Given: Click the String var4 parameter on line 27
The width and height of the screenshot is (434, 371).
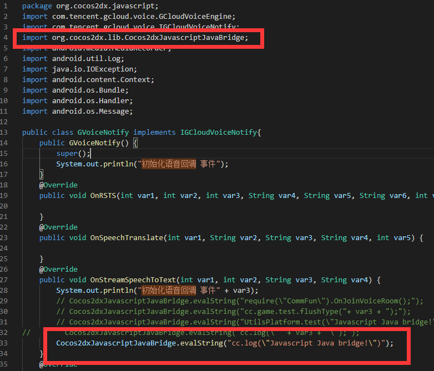Looking at the screenshot, I should coord(345,280).
